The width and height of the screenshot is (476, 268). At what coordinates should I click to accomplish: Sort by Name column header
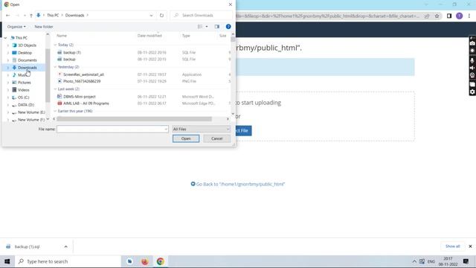(x=62, y=36)
